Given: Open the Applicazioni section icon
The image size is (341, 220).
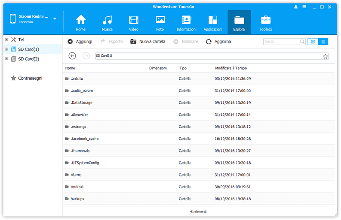Looking at the screenshot, I should coord(213,20).
